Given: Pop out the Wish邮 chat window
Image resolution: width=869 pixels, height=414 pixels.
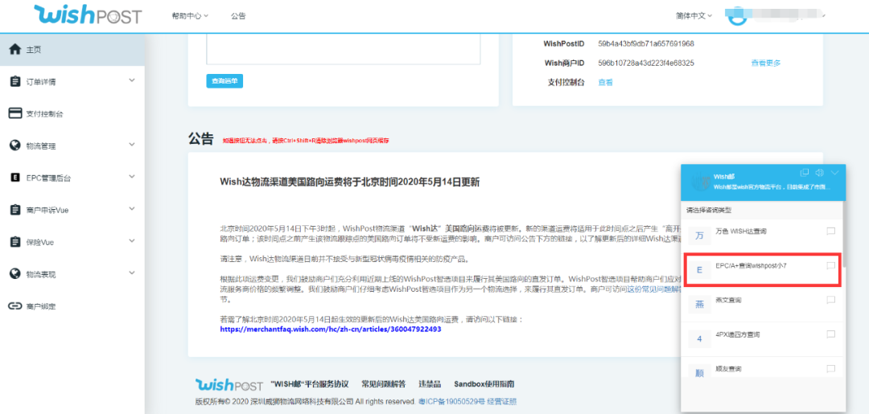Looking at the screenshot, I should (x=805, y=173).
